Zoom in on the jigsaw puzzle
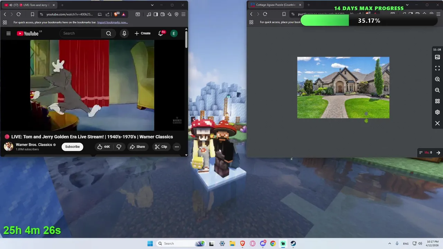Image resolution: width=443 pixels, height=249 pixels. click(437, 79)
